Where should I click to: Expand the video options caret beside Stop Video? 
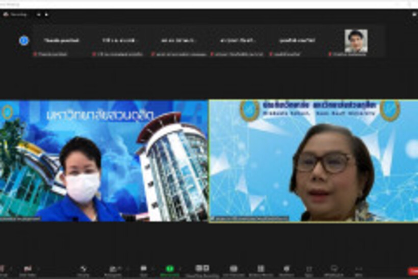point(39,269)
